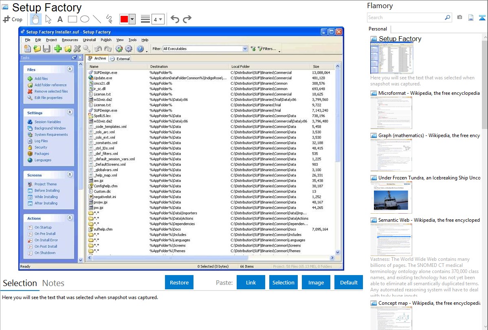Select the arrow pointer tool

click(48, 19)
